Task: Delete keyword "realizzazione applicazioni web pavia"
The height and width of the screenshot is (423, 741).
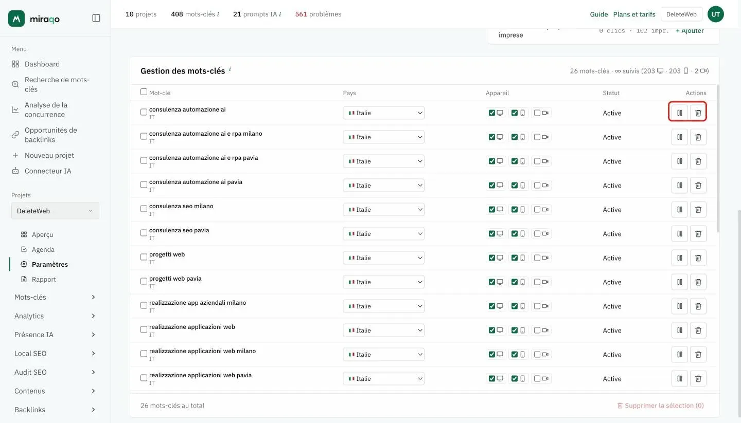Action: coord(698,379)
